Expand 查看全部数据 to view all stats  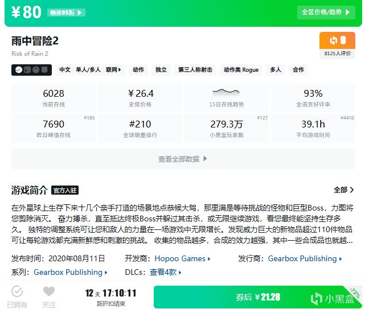point(183,159)
